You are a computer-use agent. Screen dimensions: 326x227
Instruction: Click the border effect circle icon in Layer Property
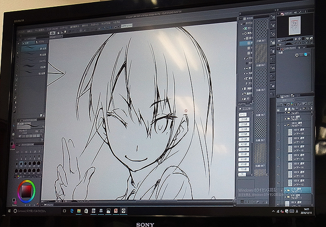tap(297, 55)
